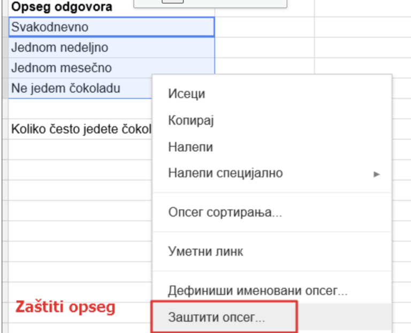Choose Уметни линк menu entry

coord(206,251)
